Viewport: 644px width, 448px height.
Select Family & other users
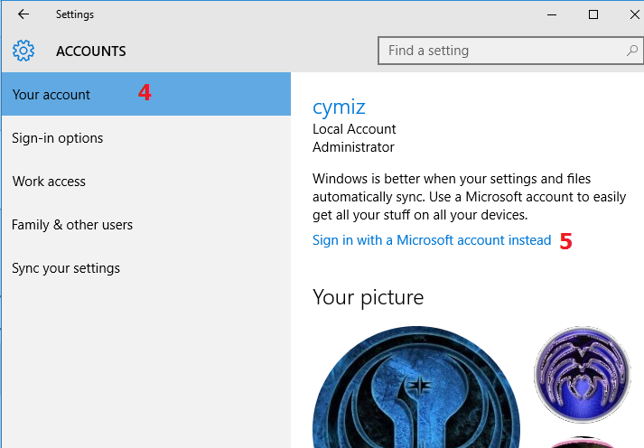[x=72, y=225]
